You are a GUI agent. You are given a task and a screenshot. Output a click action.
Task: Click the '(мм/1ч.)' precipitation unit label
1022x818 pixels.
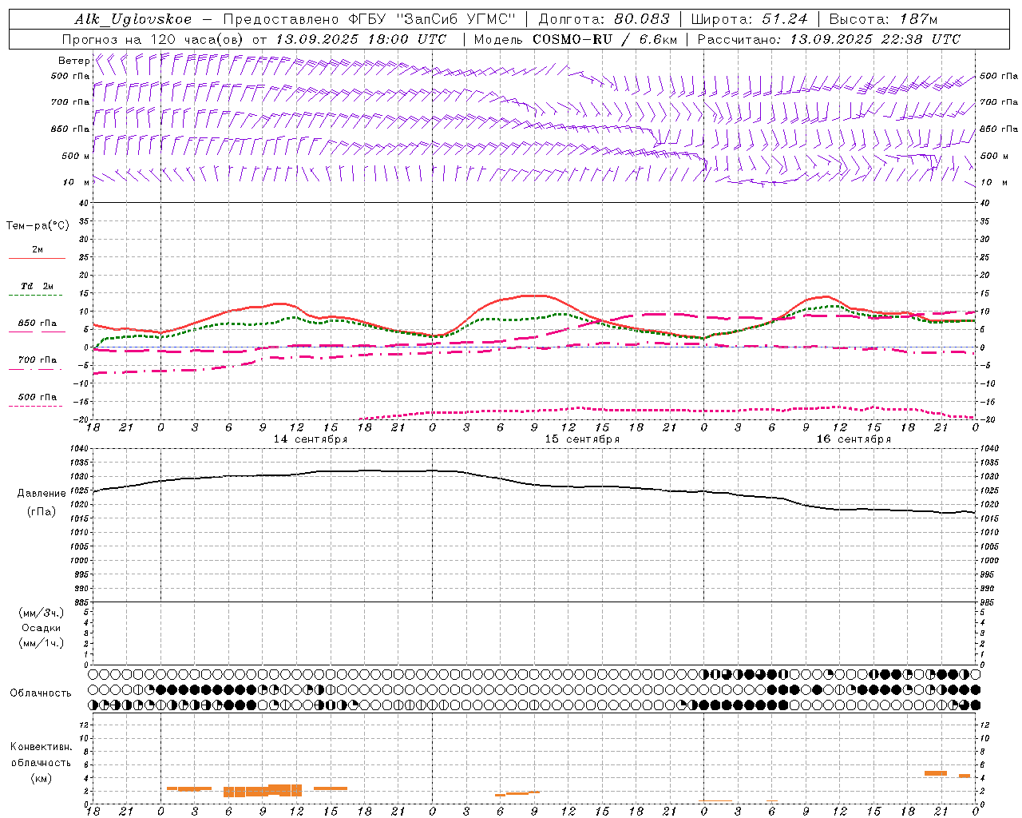click(42, 643)
